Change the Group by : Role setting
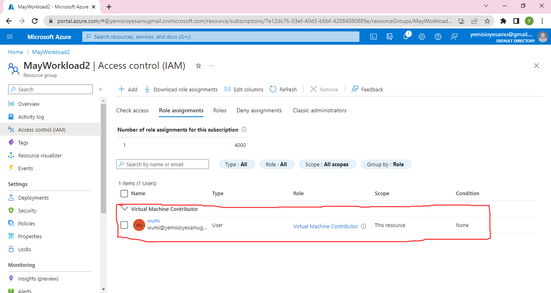This screenshot has width=551, height=293. [386, 164]
